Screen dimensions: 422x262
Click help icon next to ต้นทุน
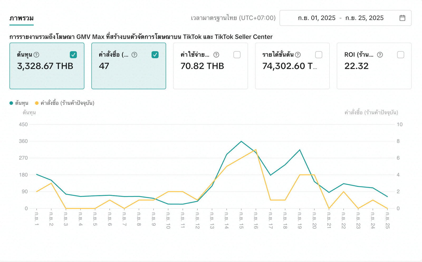click(x=37, y=55)
